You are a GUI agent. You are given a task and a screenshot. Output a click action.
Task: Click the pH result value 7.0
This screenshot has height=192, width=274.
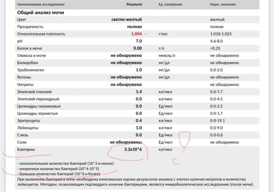point(138,41)
